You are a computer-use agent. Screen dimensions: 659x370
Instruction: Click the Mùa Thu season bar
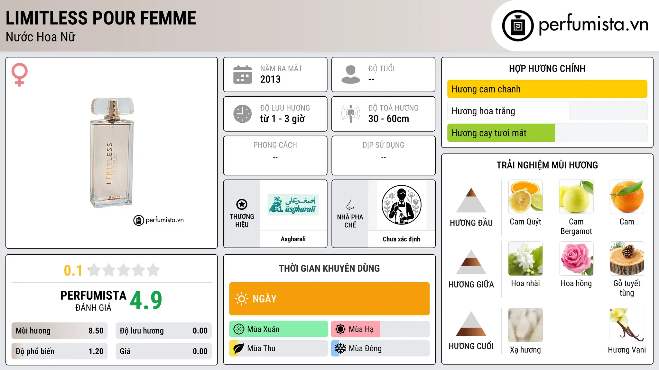coord(279,348)
